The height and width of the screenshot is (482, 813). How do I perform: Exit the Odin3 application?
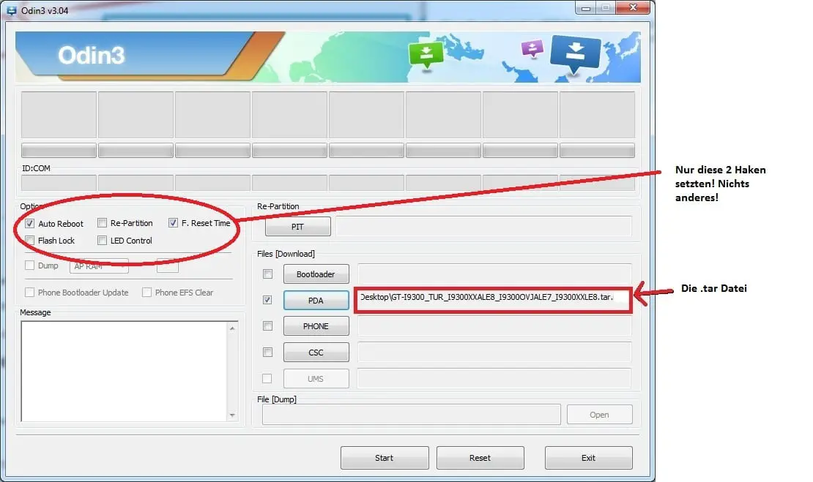[588, 458]
